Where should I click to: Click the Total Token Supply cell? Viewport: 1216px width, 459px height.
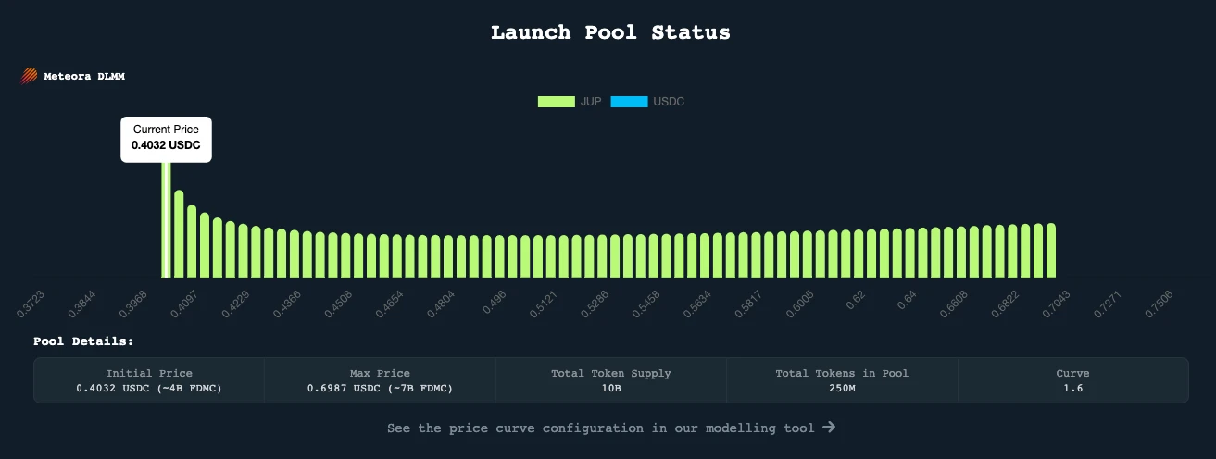point(610,380)
